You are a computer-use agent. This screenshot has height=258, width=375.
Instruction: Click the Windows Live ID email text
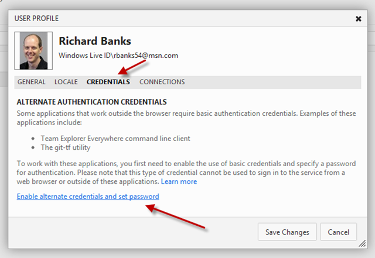[x=118, y=56]
